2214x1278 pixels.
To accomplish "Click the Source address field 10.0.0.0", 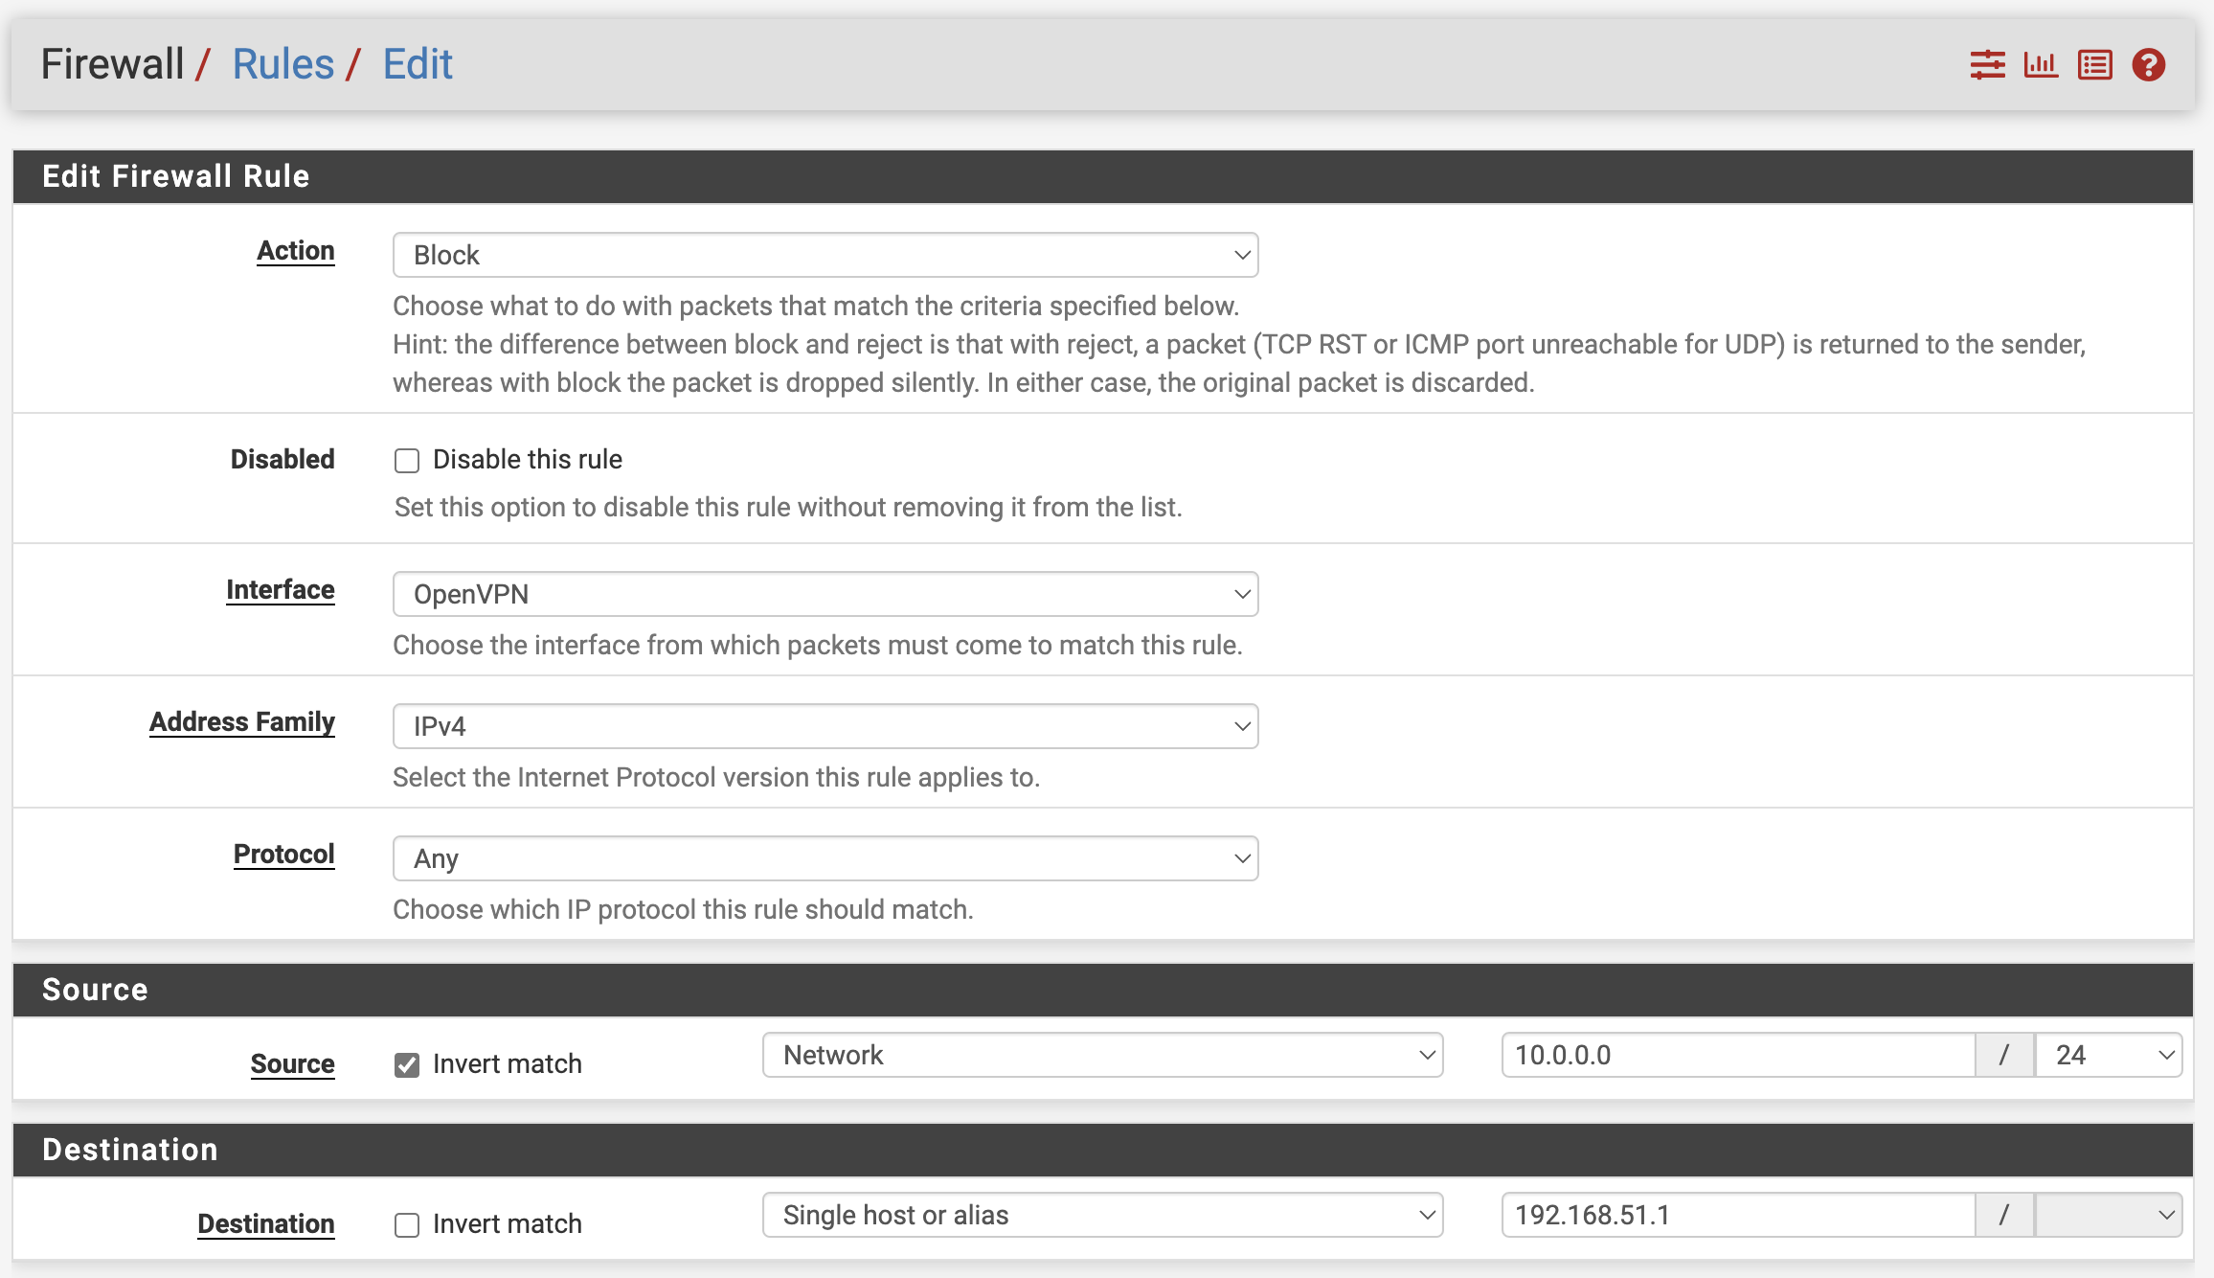I will [x=1737, y=1055].
